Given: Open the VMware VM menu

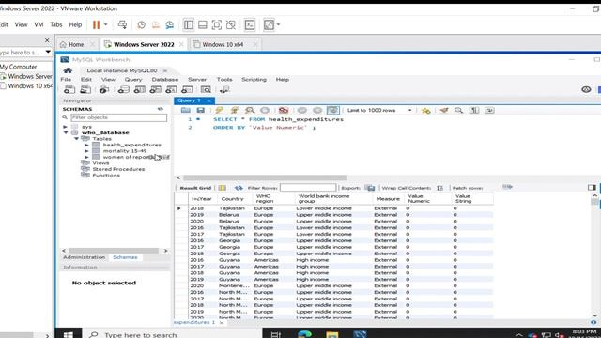Looking at the screenshot, I should pyautogui.click(x=39, y=24).
